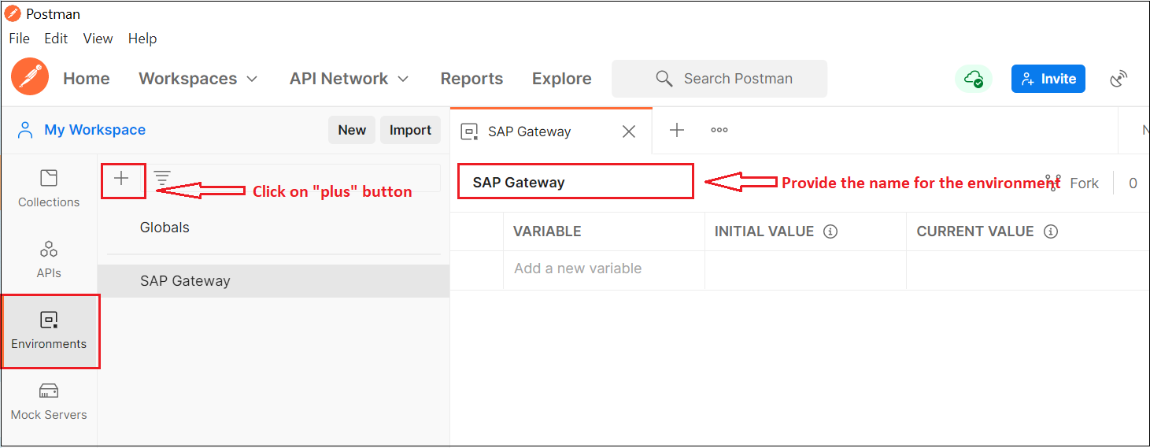Image resolution: width=1150 pixels, height=448 pixels.
Task: Open Mock Servers sidebar panel
Action: [49, 401]
